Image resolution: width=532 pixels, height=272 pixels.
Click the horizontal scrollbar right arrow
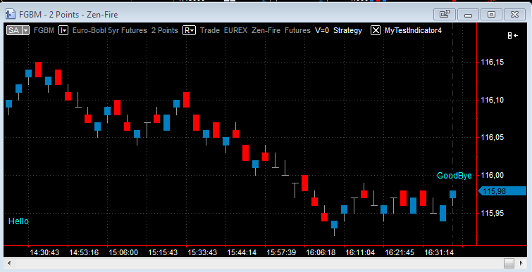521,263
